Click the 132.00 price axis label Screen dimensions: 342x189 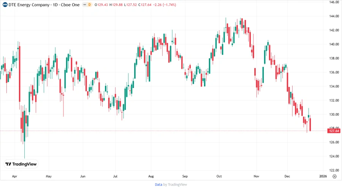(x=334, y=100)
